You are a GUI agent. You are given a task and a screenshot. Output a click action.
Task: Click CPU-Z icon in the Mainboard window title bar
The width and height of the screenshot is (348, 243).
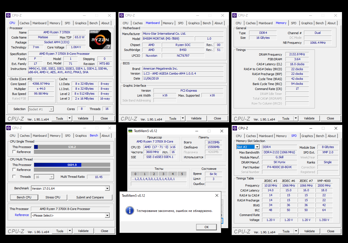point(122,15)
